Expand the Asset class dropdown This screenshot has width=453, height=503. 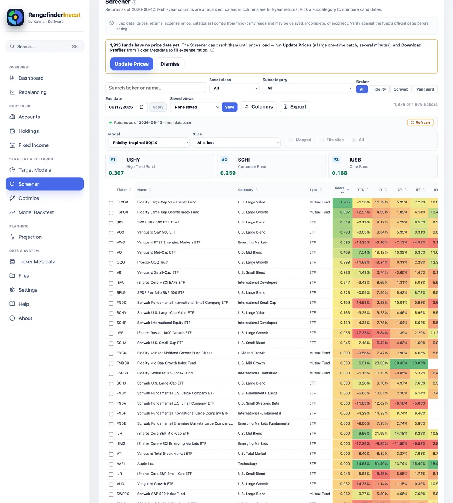234,88
